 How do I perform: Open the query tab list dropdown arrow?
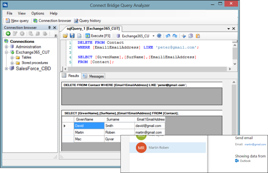point(229,29)
